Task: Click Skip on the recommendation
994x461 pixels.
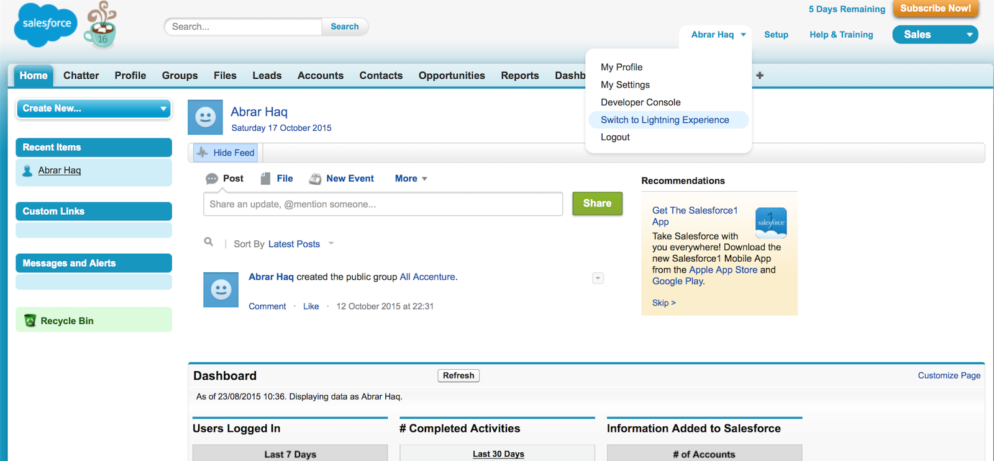Action: coord(663,303)
